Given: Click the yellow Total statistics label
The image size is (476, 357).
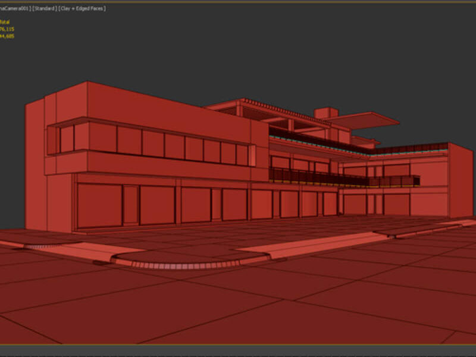Looking at the screenshot, I should pos(5,22).
